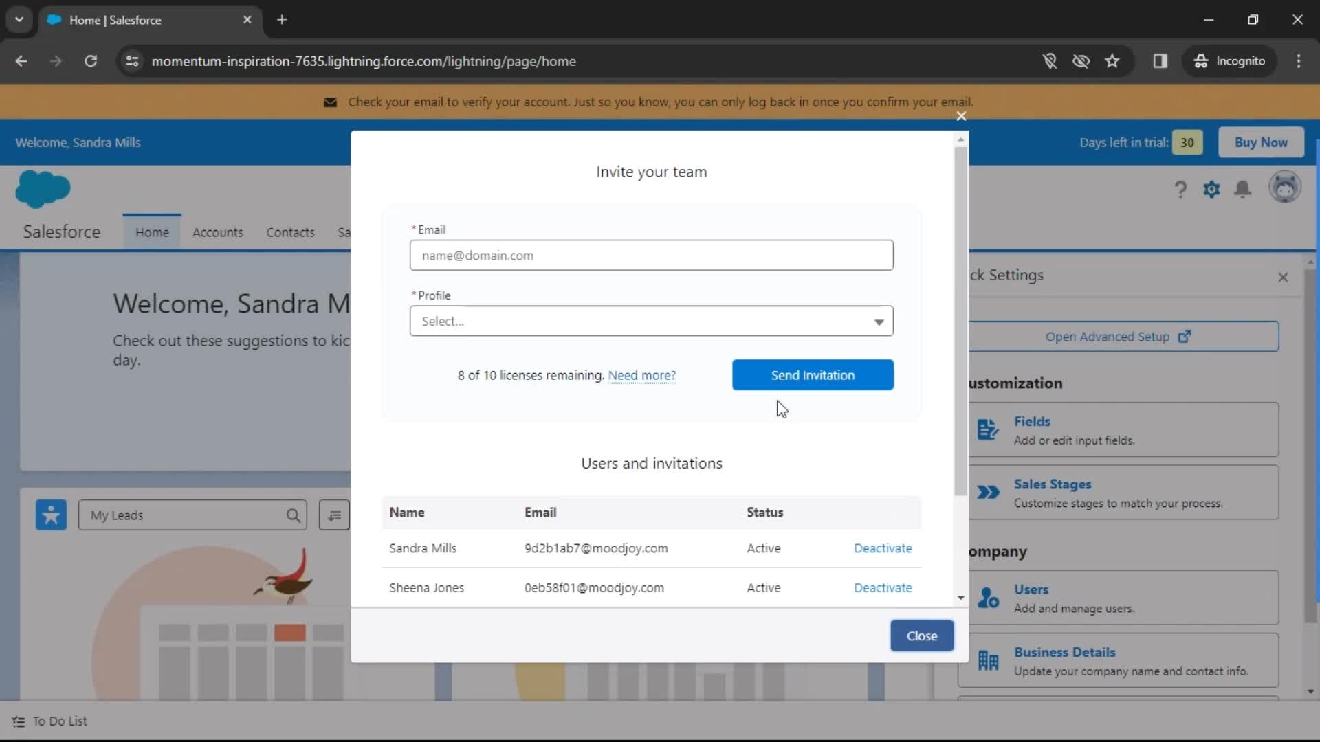The image size is (1320, 742).
Task: Click in the Email input field
Action: (651, 255)
